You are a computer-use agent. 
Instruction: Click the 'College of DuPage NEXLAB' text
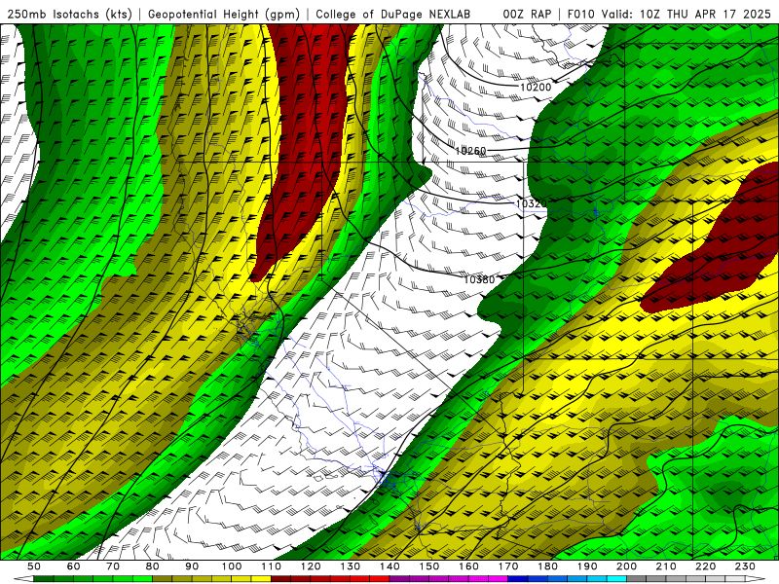click(393, 14)
